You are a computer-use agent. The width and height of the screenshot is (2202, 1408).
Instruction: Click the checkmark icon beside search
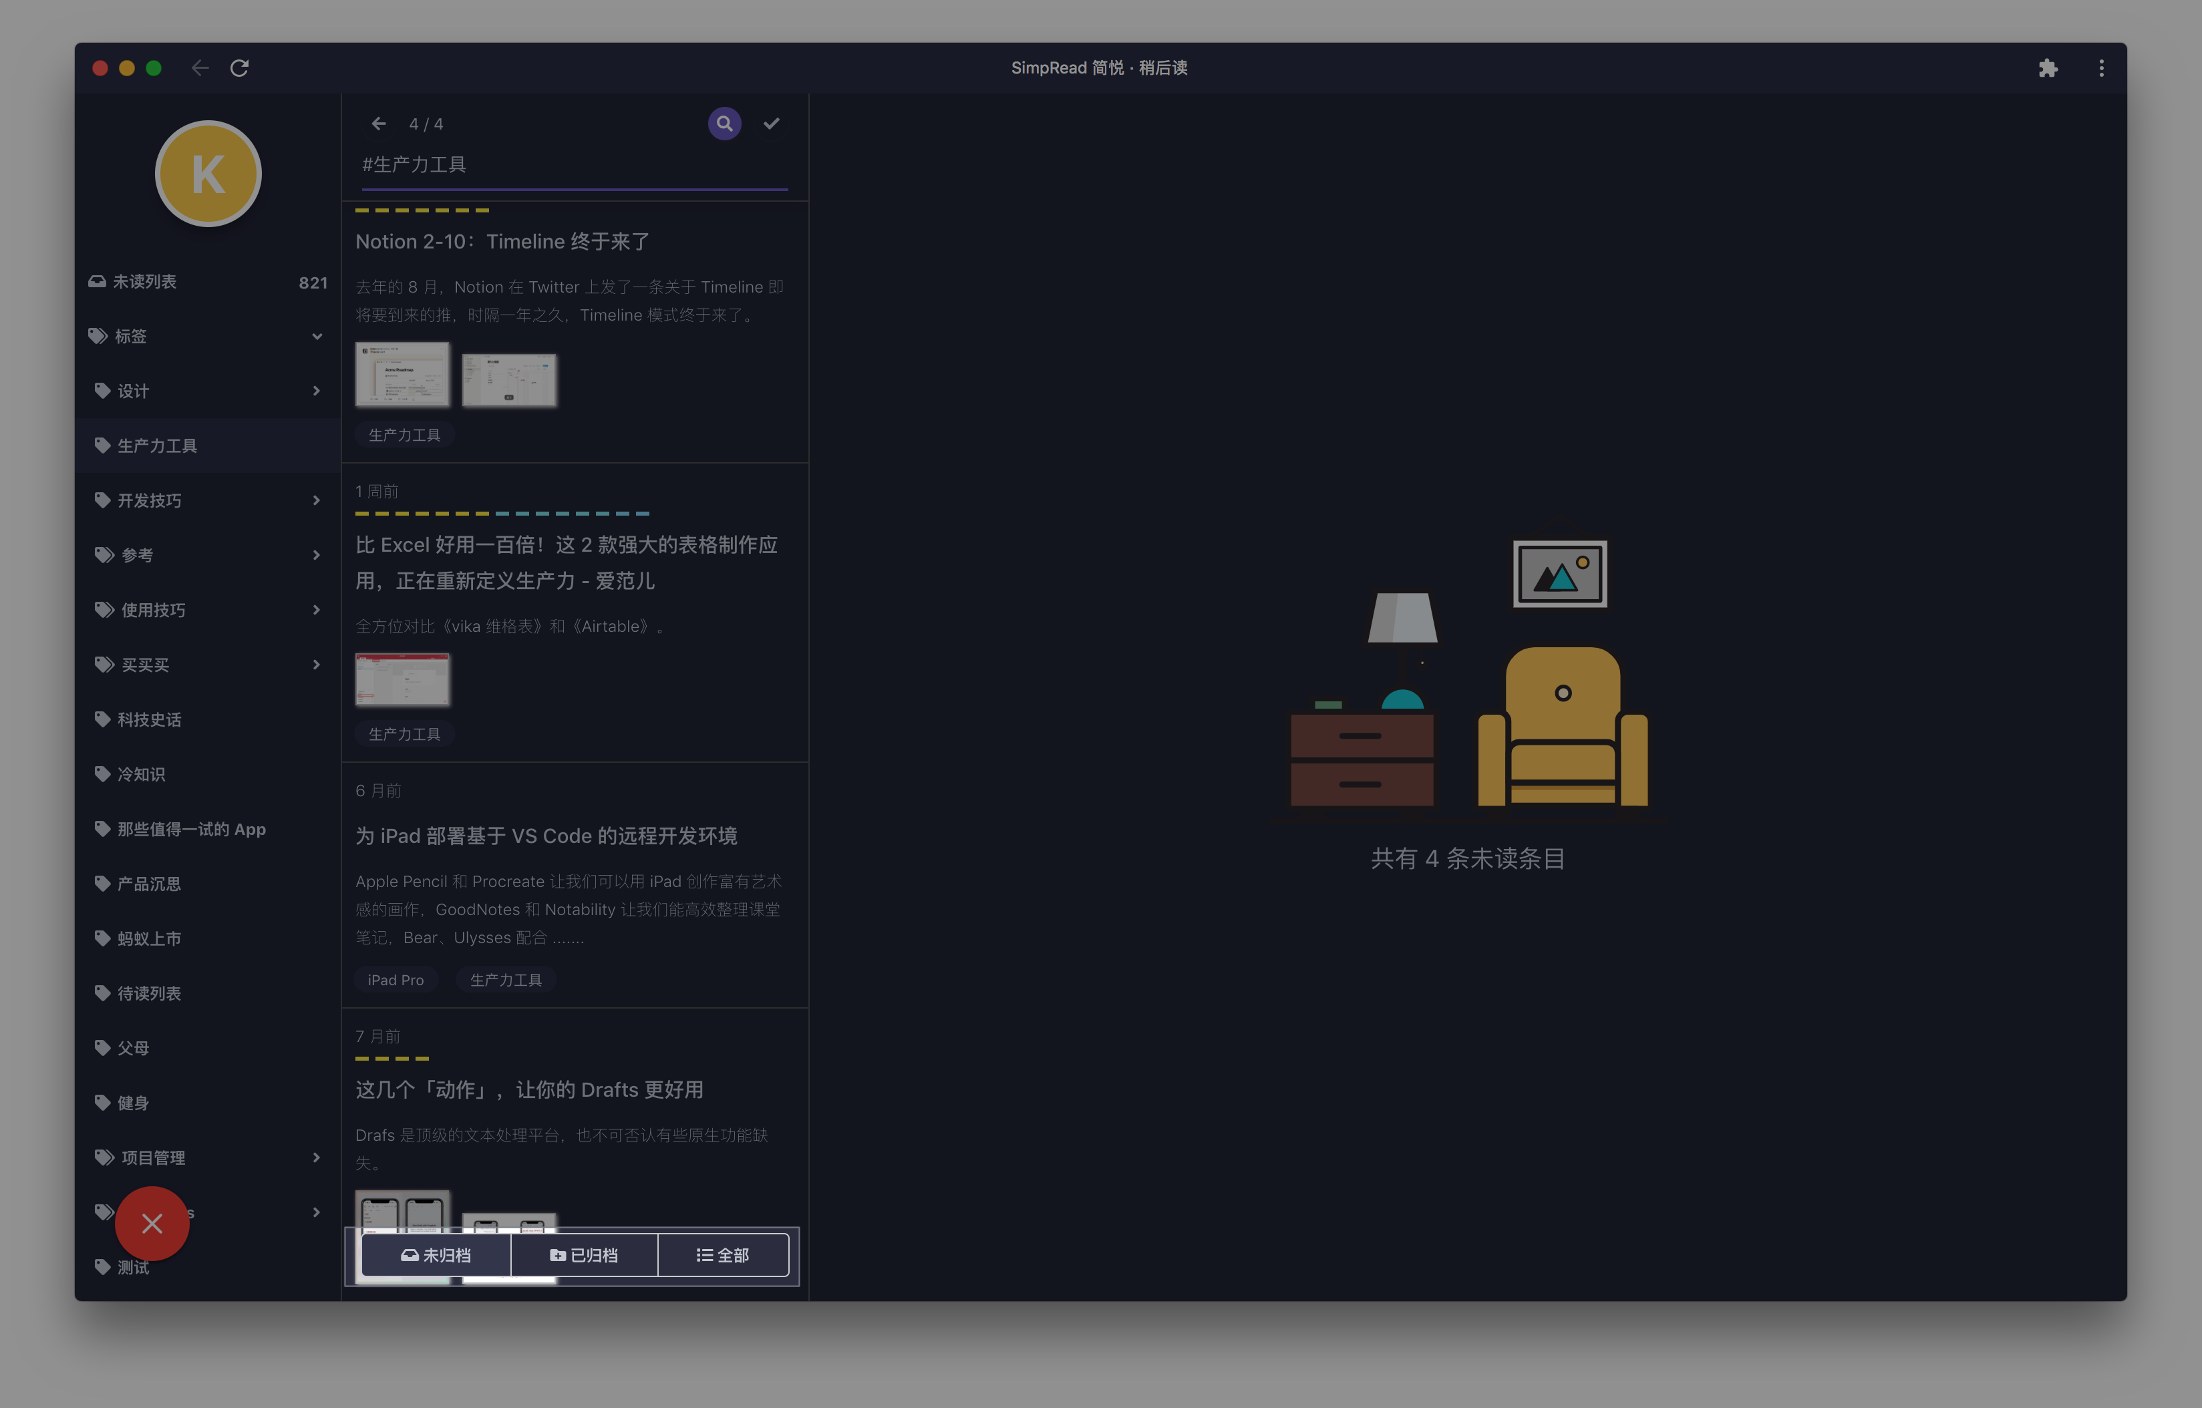(x=771, y=124)
